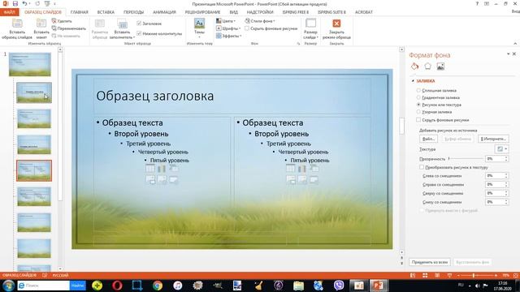Open Стили фона dropdown
Screen dimensions: 520x292
click(x=260, y=21)
